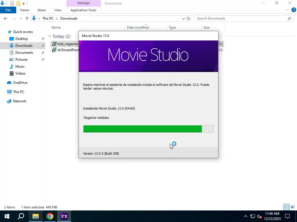Screen dimensions: 297x222
Task: Open File Explorer from taskbar
Action: 35,216
